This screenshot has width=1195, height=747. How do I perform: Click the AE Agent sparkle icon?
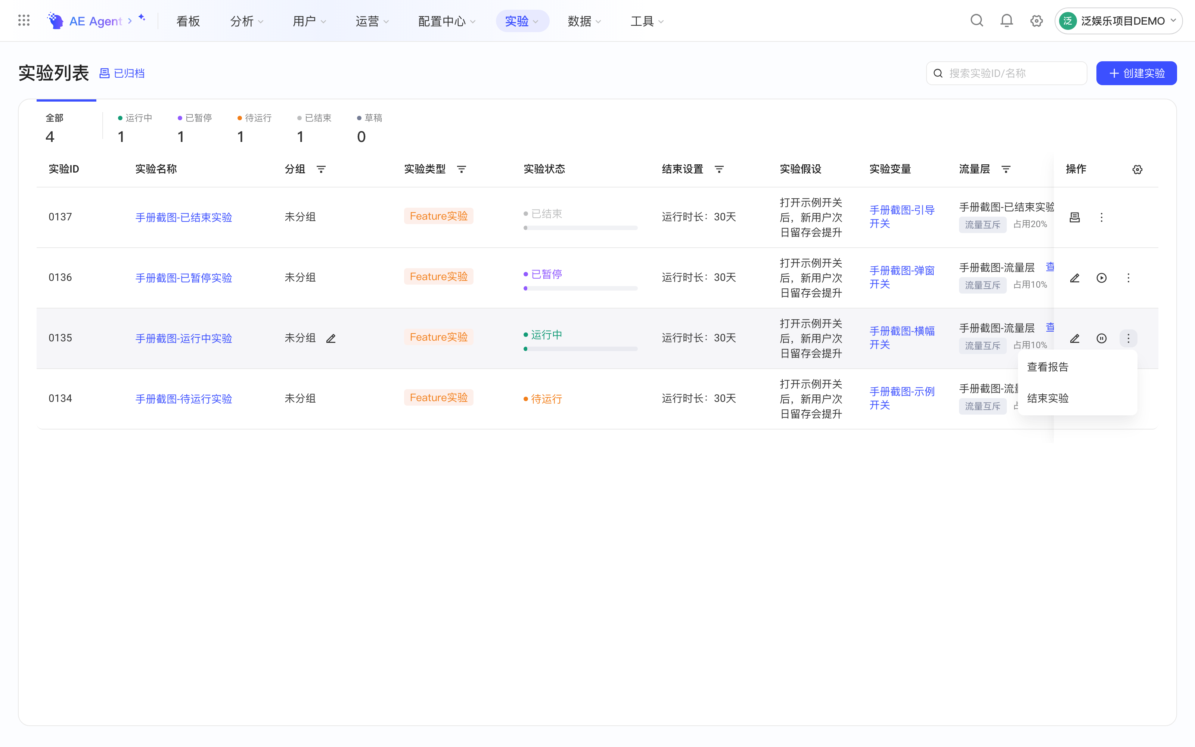click(x=142, y=18)
